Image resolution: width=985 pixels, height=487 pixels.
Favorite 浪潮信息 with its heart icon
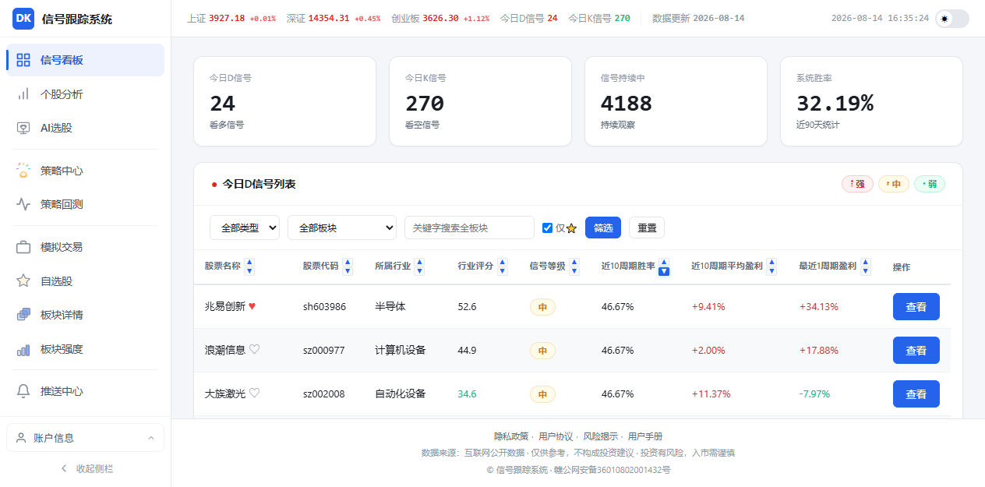tap(254, 350)
